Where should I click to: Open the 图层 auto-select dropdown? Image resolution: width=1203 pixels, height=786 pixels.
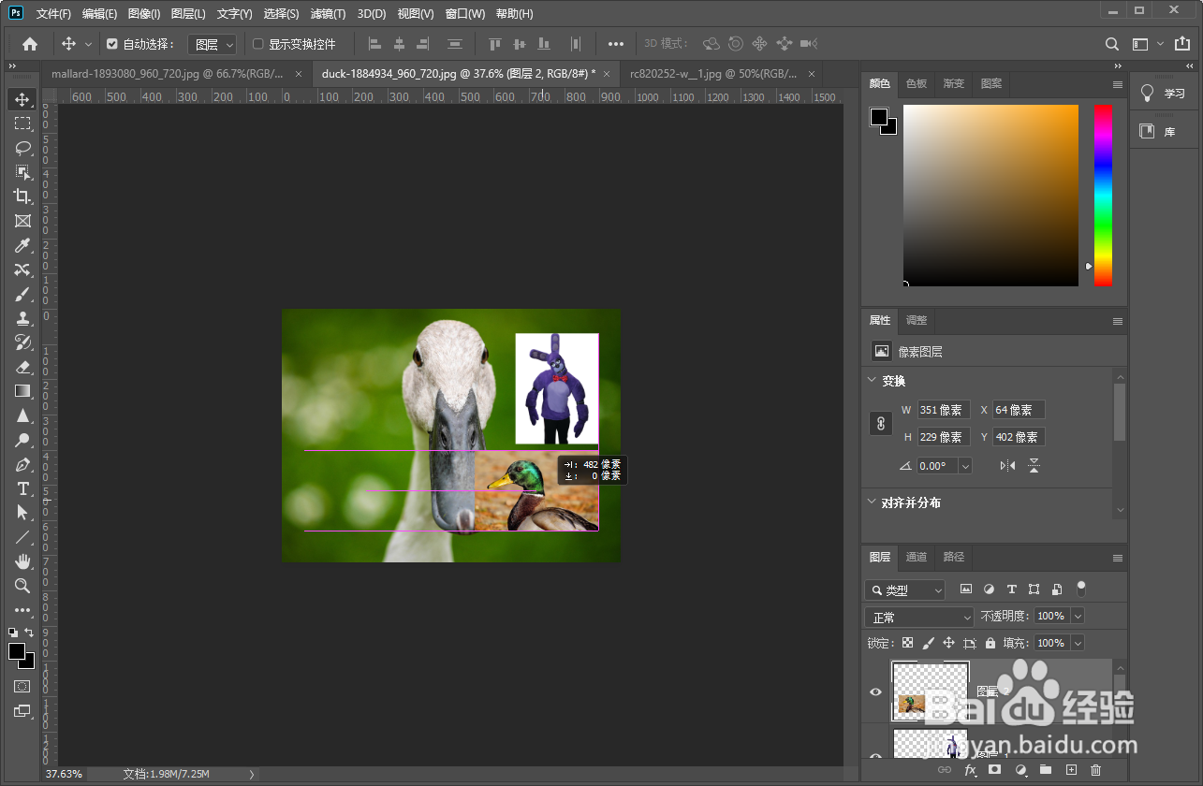click(213, 44)
